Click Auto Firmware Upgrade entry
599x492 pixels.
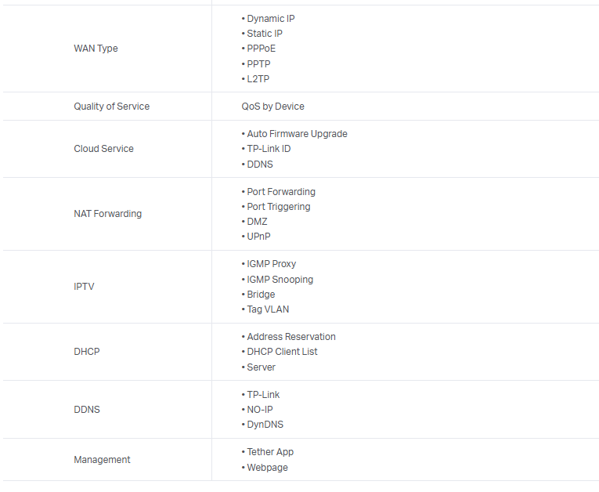297,134
